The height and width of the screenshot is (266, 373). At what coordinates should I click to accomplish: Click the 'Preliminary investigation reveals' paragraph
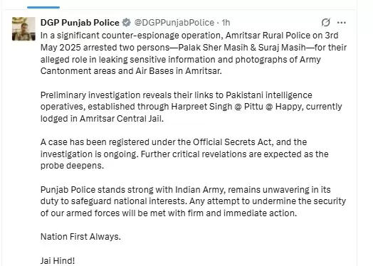[x=191, y=107]
